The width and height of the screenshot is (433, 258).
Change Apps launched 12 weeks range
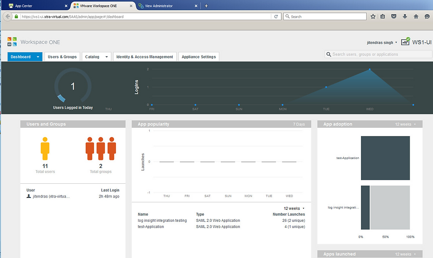pyautogui.click(x=406, y=254)
